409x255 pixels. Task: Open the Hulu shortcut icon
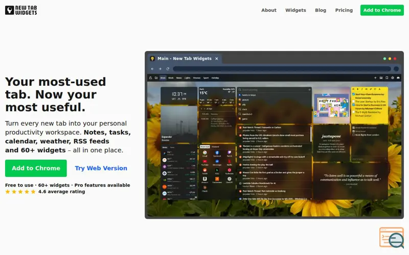pyautogui.click(x=217, y=170)
